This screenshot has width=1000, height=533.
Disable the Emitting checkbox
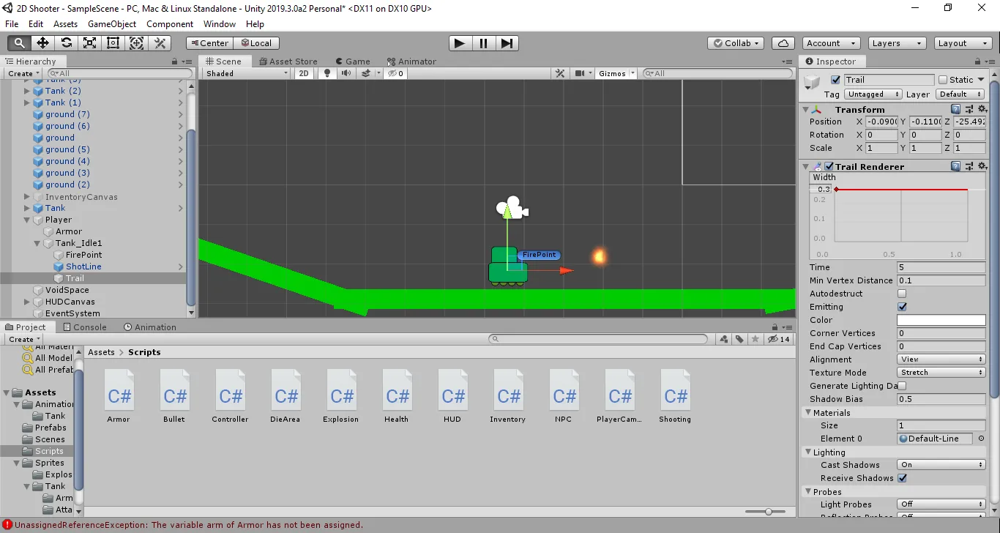902,307
